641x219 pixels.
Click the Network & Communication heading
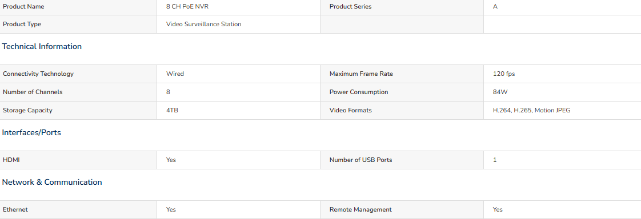[52, 182]
